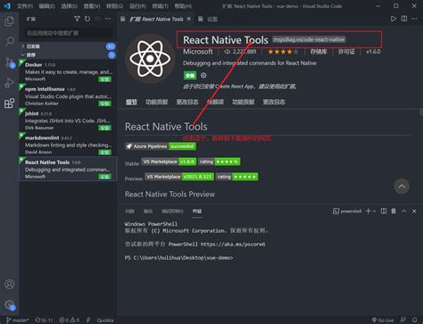Switch to the 终端 panel tab
Viewport: 423px width, 324px height.
(197, 211)
